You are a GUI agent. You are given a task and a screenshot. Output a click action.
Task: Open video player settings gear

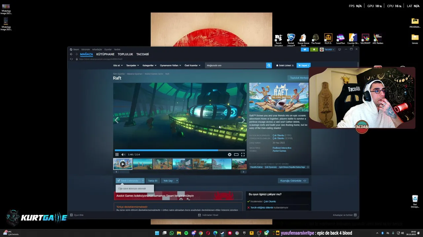click(230, 154)
